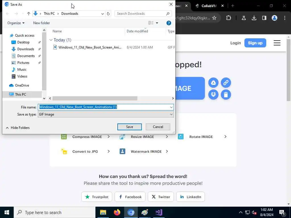Open Chrome Labs flask icon
The height and width of the screenshot is (218, 291).
coord(244,18)
